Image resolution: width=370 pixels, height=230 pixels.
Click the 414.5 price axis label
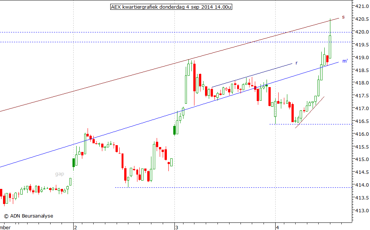pos(362,172)
